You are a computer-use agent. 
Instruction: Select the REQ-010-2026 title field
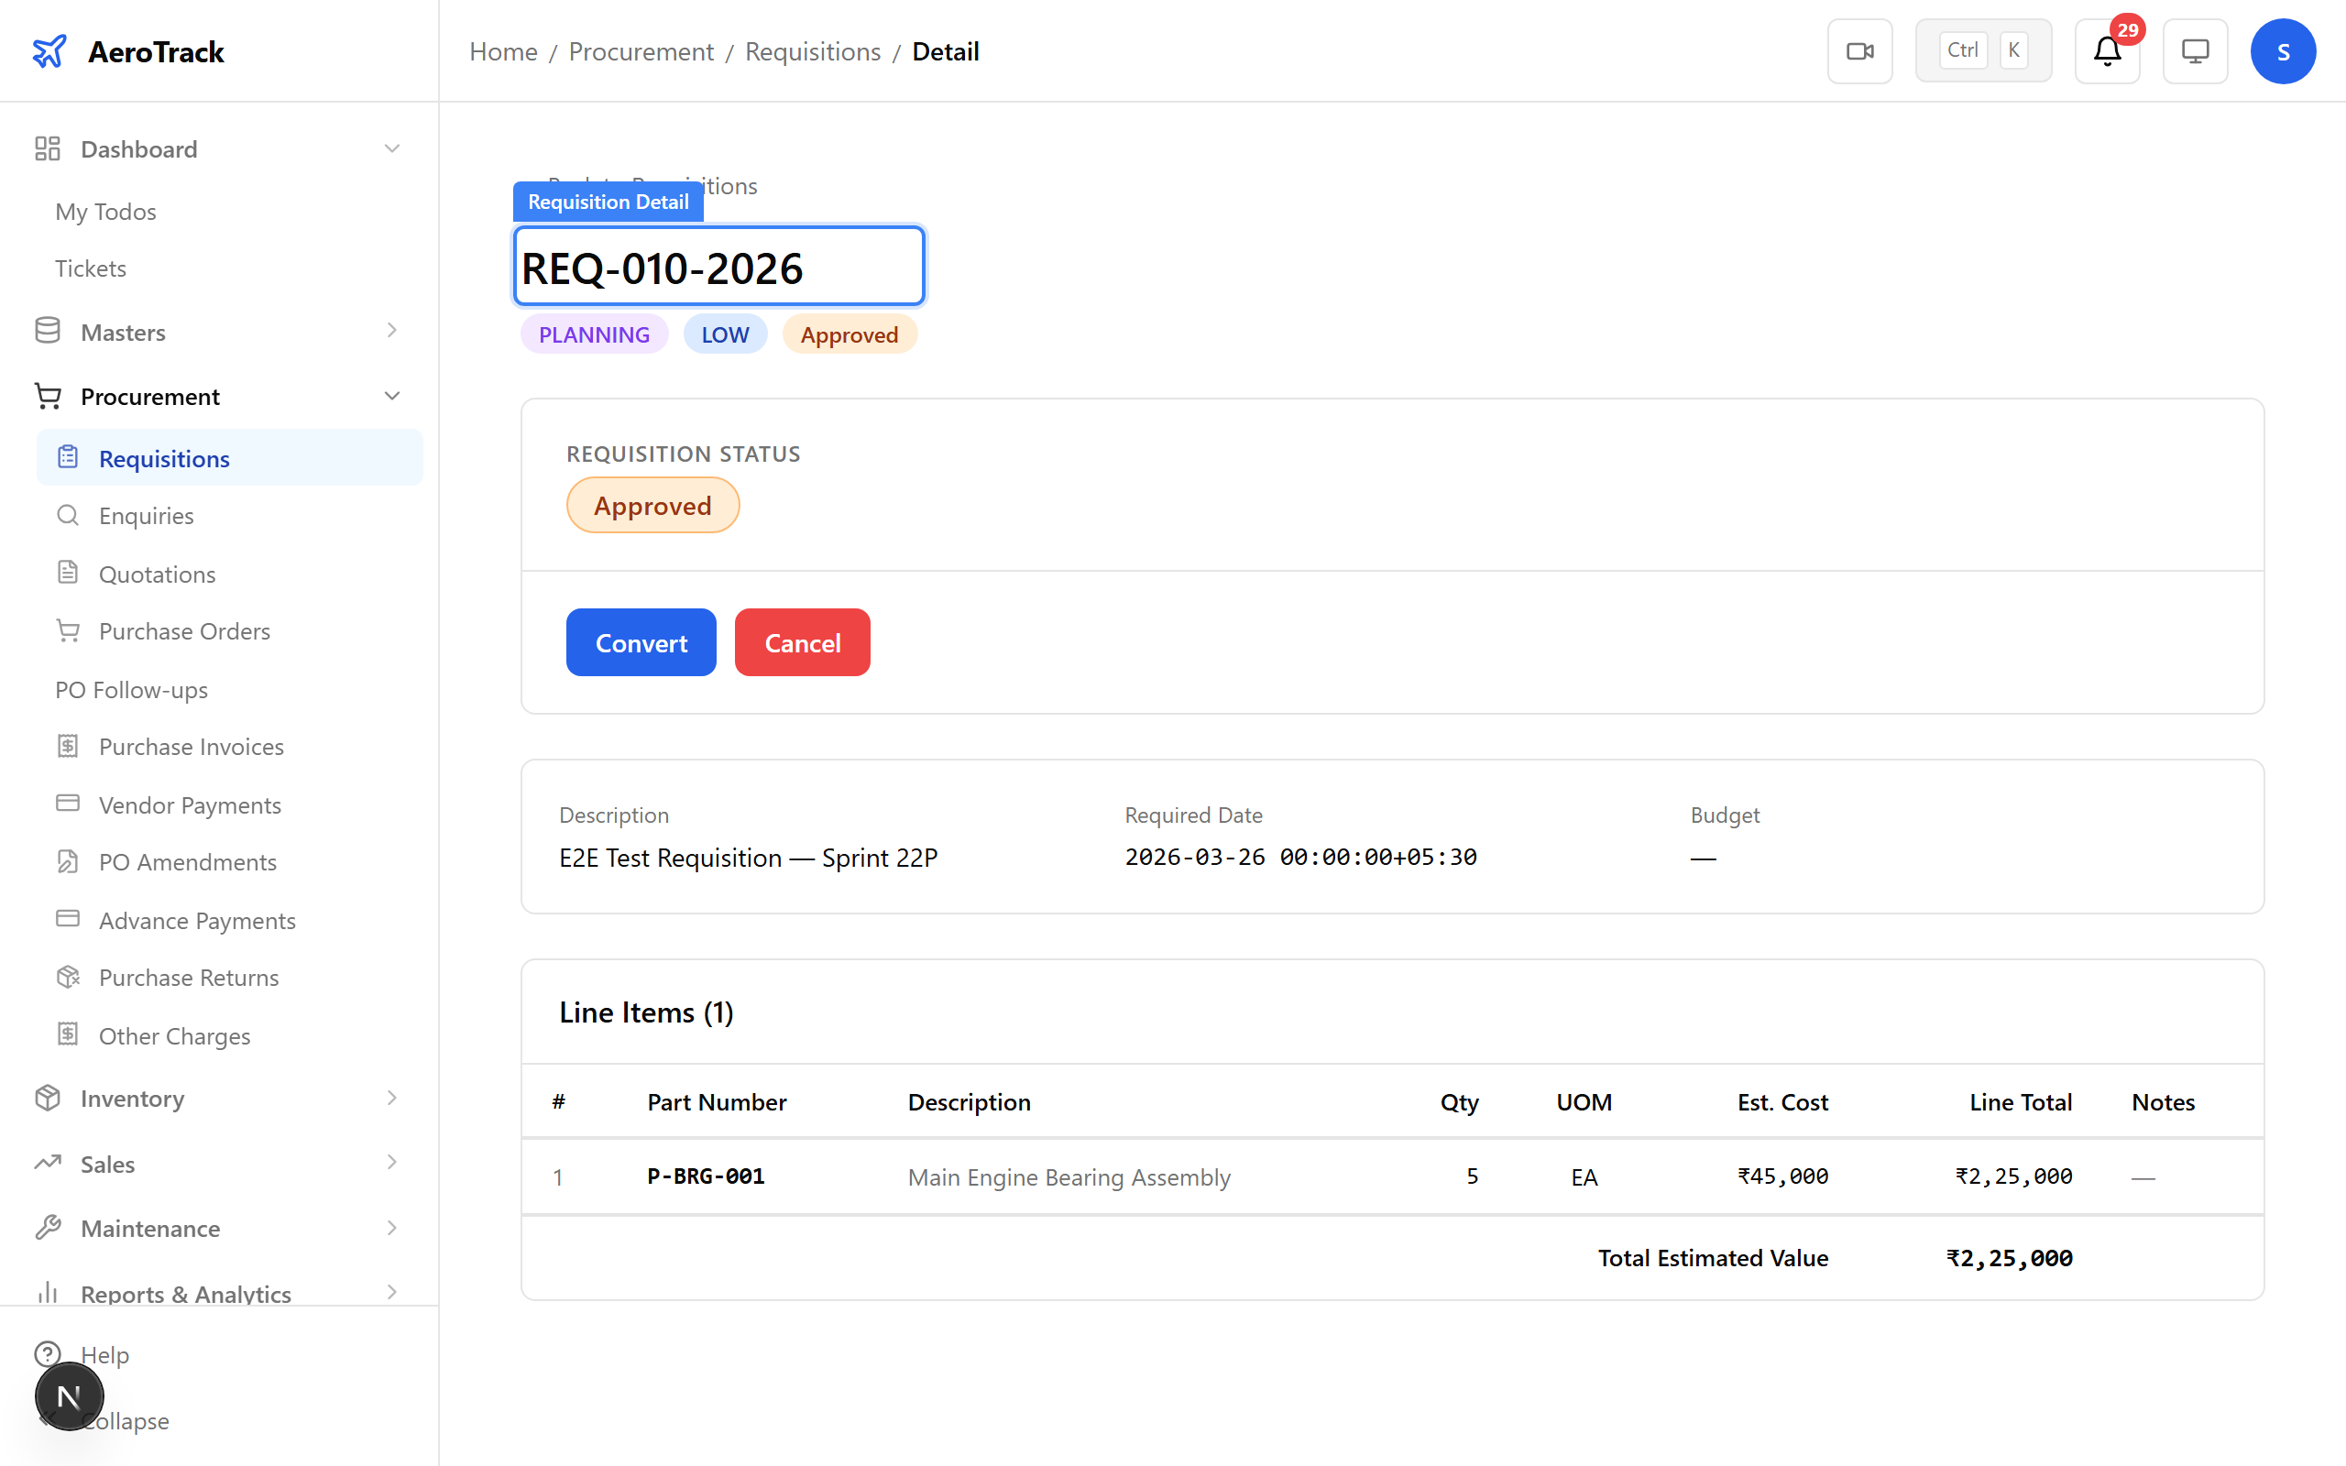point(718,266)
